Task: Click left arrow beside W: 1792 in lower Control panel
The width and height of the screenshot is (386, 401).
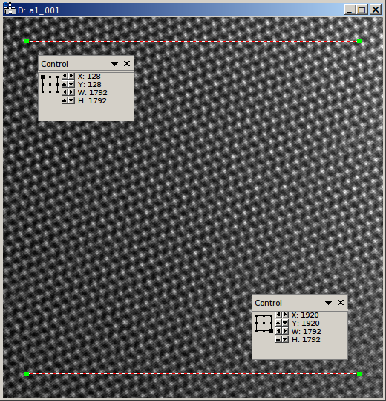Action: pos(278,331)
